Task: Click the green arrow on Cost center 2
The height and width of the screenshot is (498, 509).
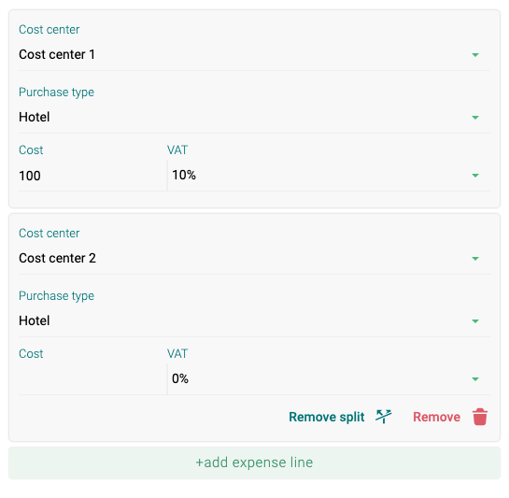Action: [475, 259]
